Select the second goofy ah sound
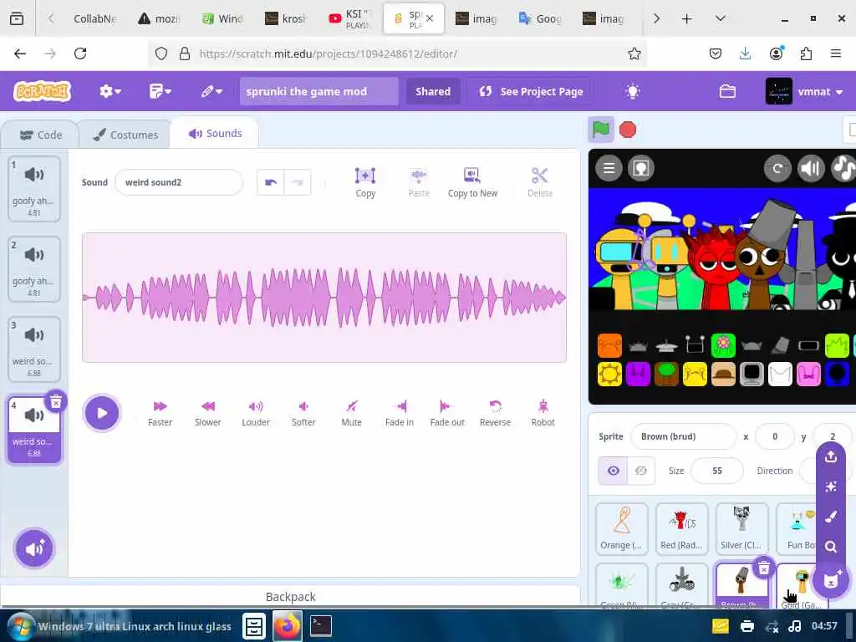This screenshot has width=856, height=642. (x=34, y=269)
